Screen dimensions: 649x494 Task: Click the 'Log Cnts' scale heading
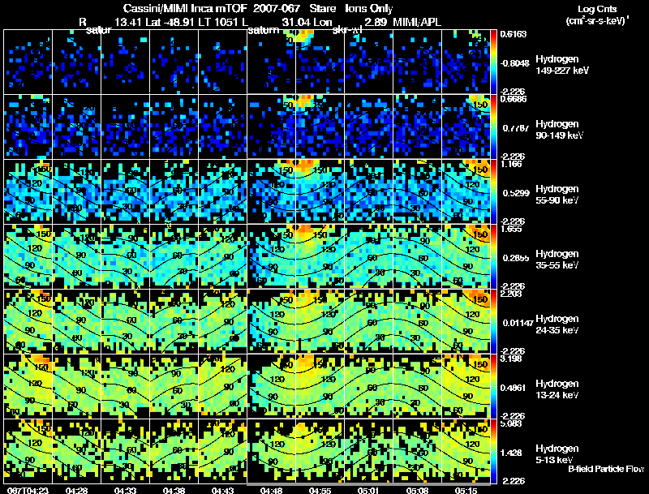597,9
